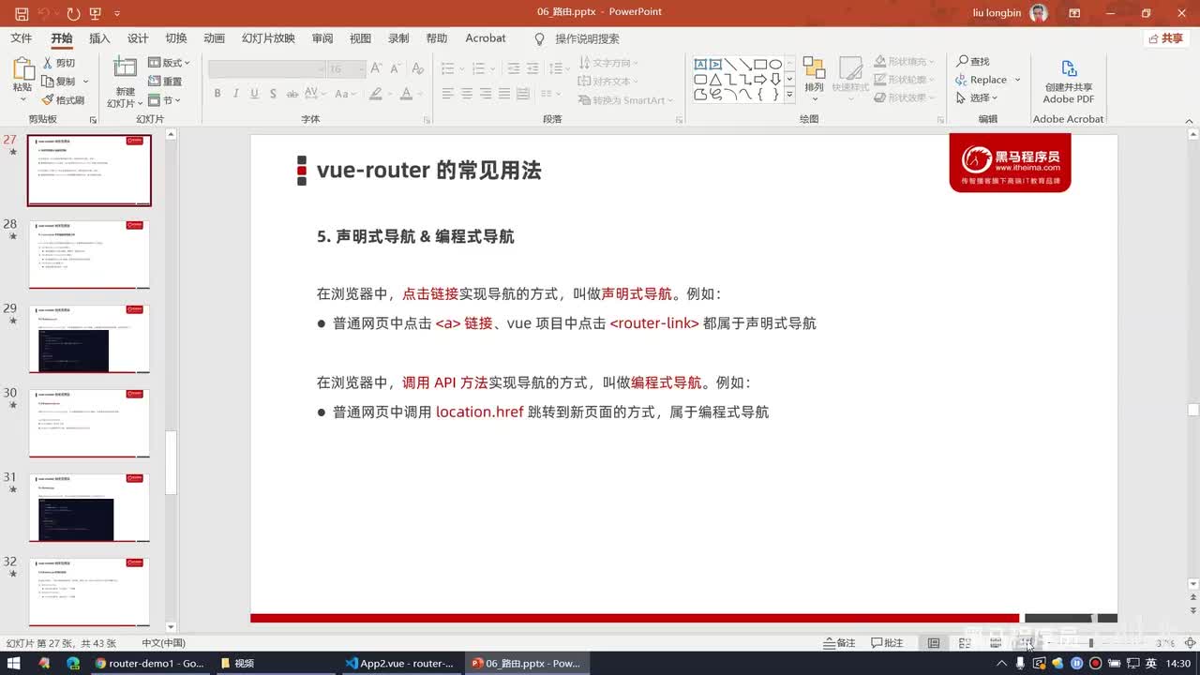Switch to the Insert (插入) tab

[99, 38]
